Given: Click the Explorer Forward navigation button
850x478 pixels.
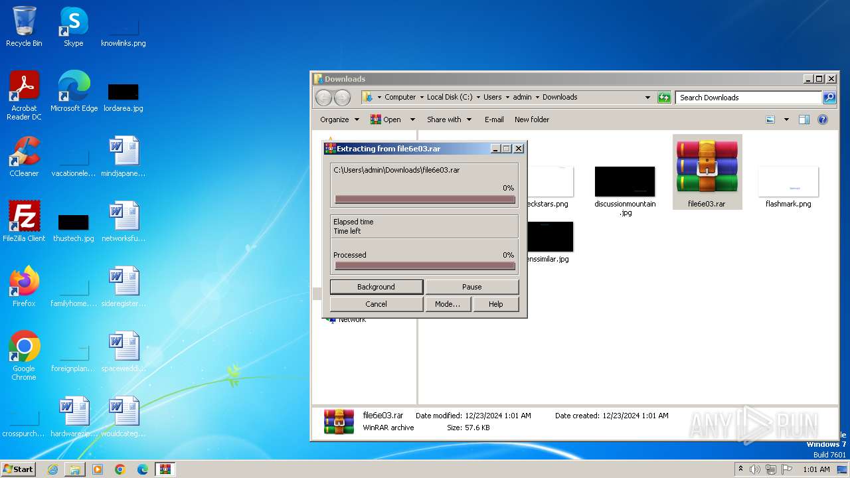Looking at the screenshot, I should tap(342, 98).
